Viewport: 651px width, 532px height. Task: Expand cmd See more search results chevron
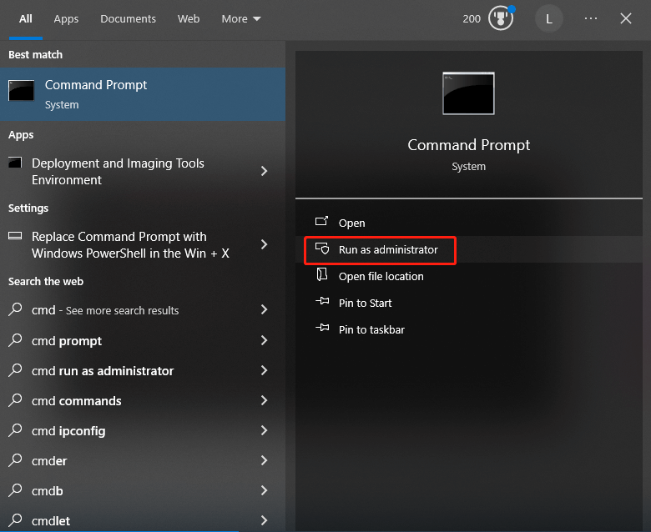(x=264, y=309)
